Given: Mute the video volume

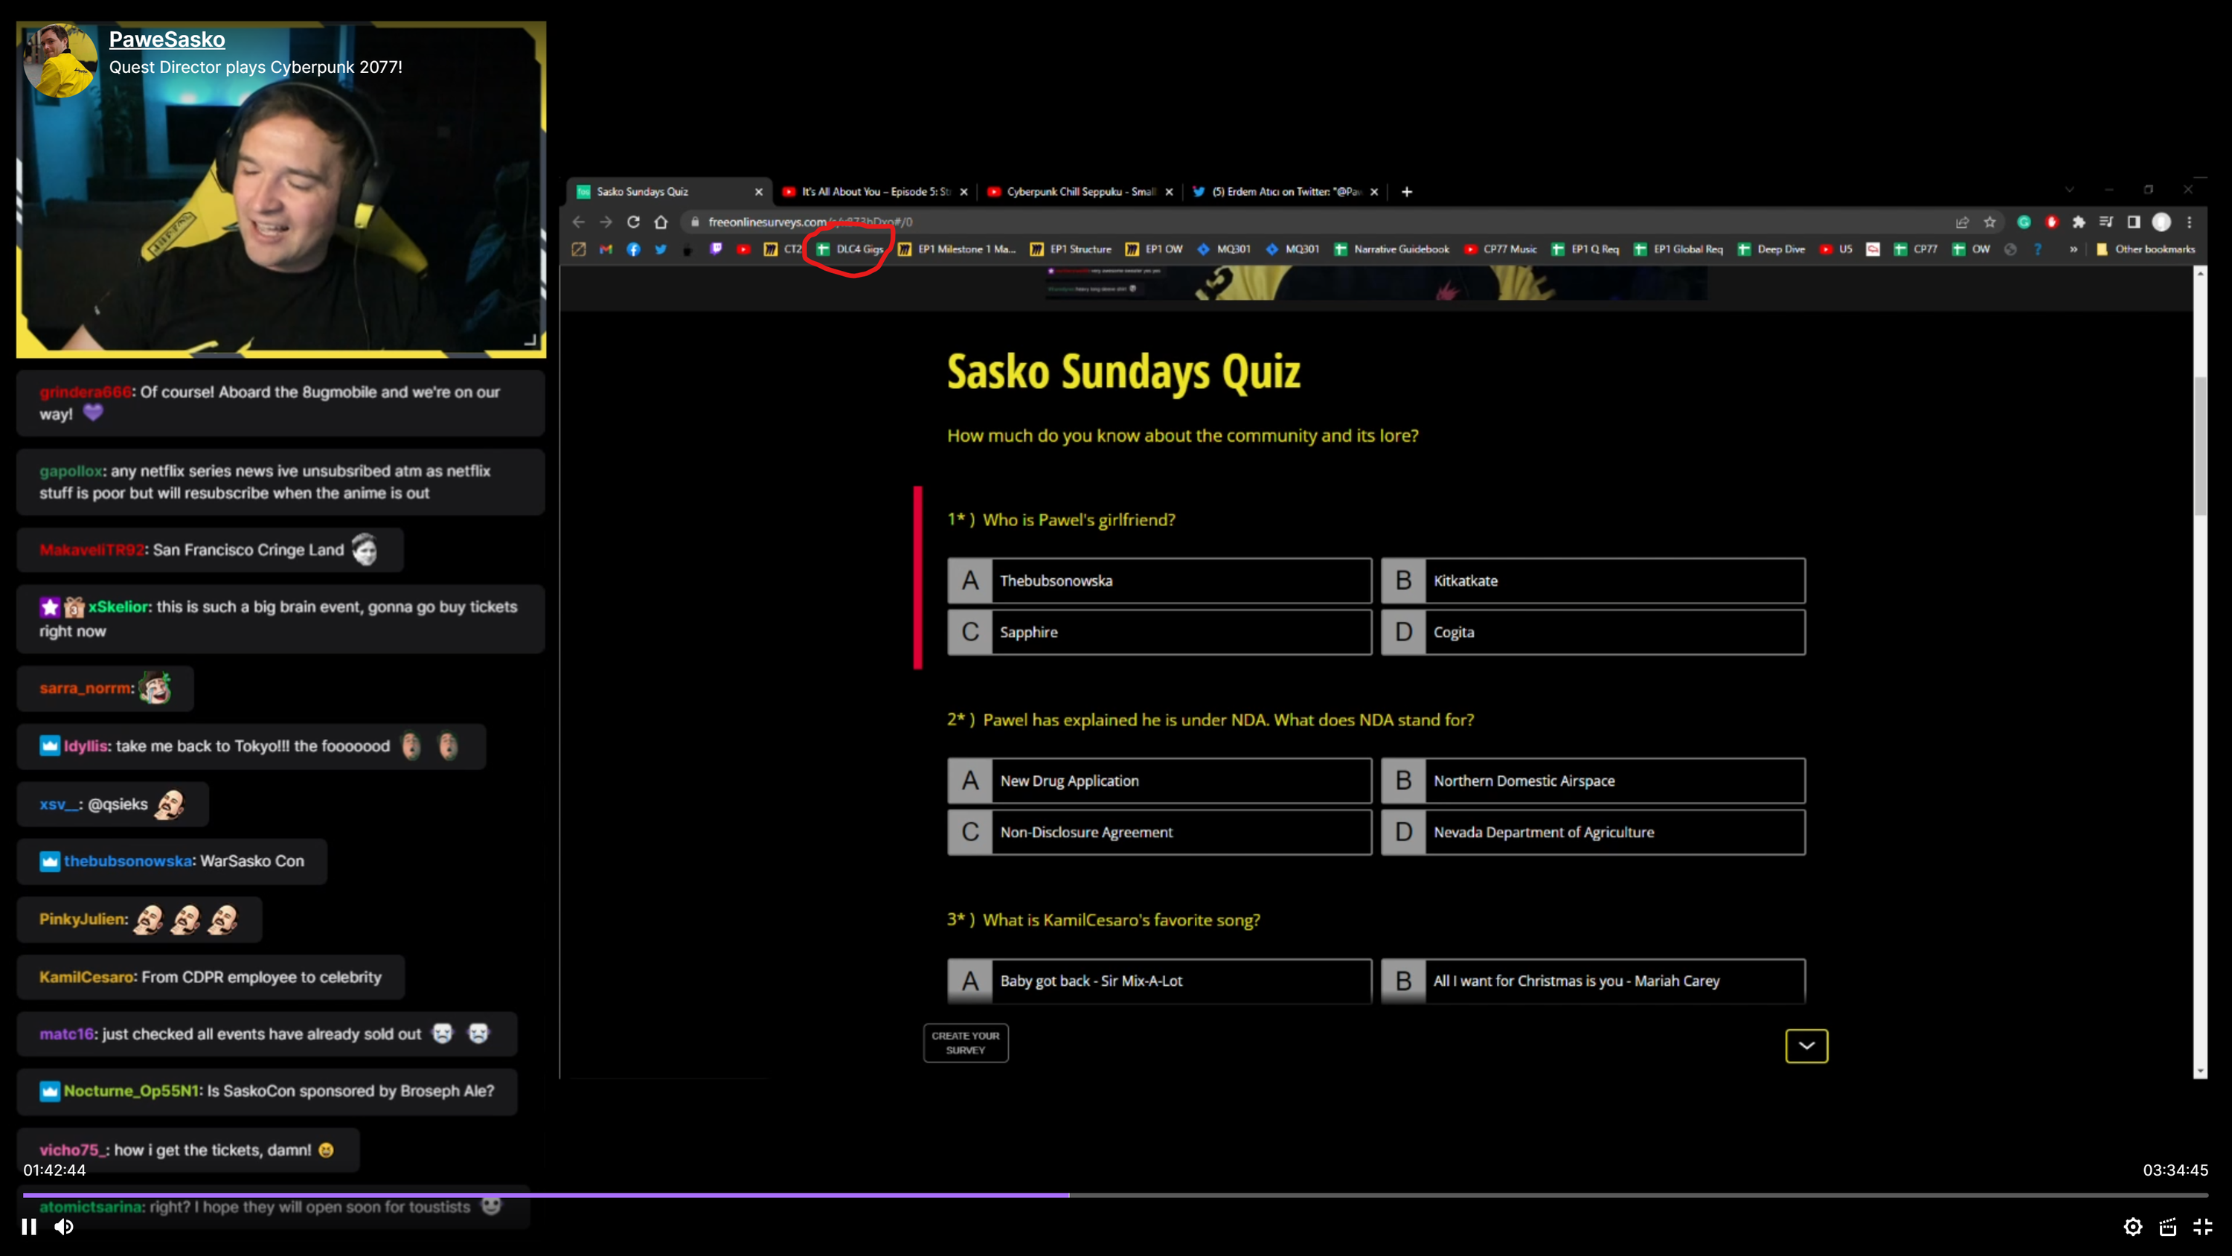Looking at the screenshot, I should [x=64, y=1226].
